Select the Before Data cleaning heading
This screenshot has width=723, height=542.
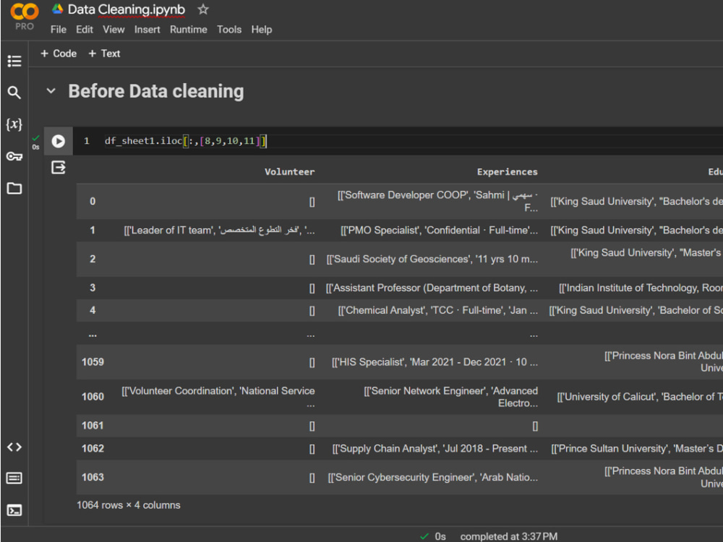tap(156, 91)
